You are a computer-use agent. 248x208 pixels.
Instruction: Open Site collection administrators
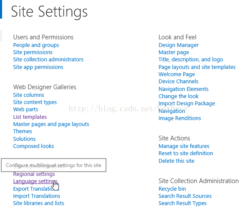[x=48, y=60]
